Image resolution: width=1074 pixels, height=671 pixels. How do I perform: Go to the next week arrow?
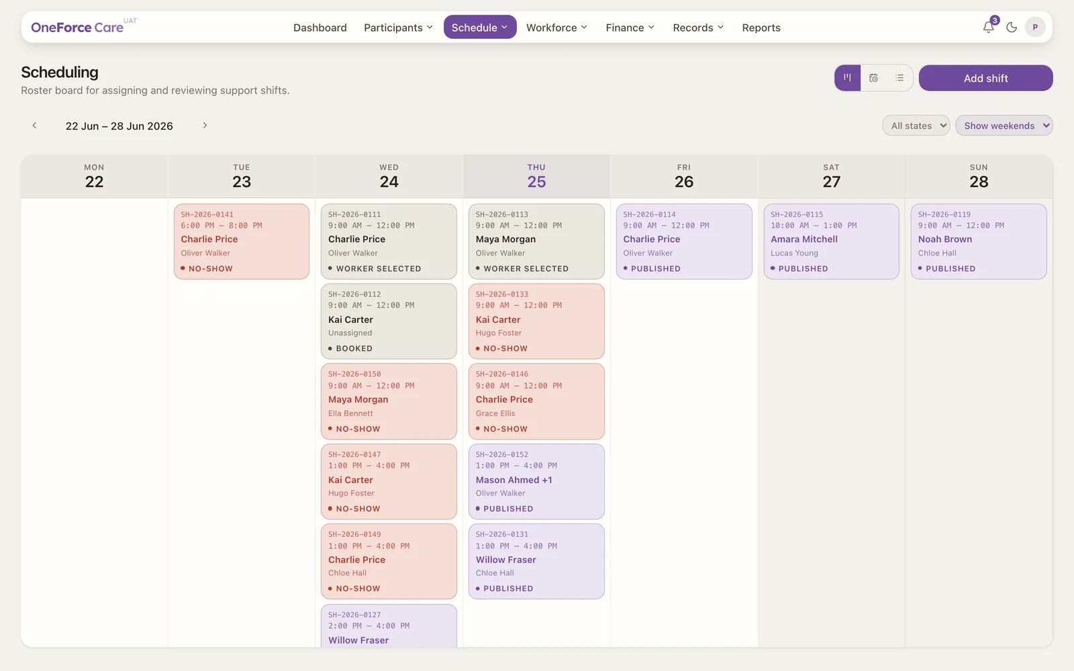tap(205, 125)
